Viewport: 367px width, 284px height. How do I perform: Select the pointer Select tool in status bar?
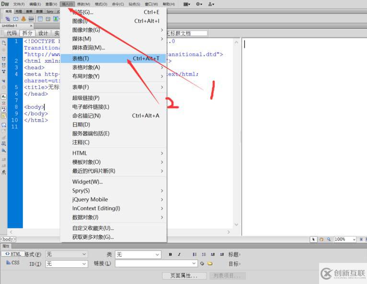(x=313, y=239)
